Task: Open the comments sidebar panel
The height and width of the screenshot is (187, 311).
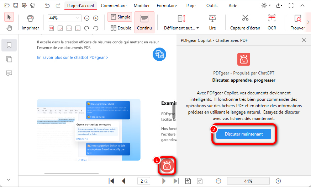Action: point(9,73)
